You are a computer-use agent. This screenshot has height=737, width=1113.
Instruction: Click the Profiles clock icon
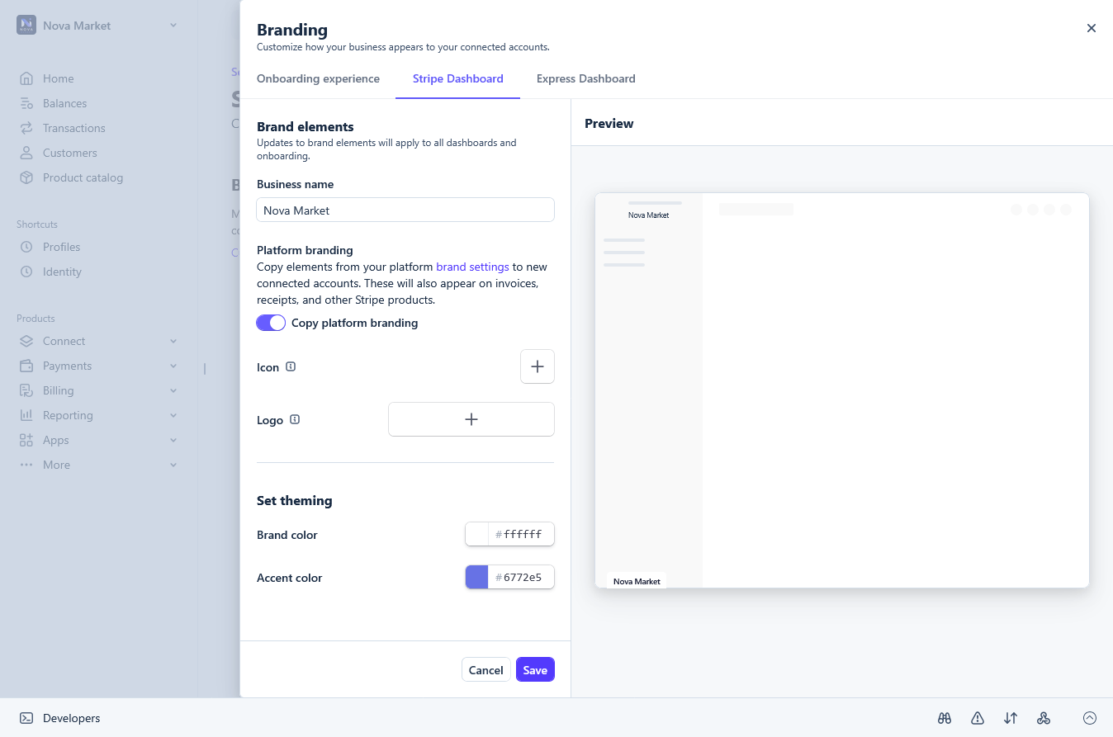[x=26, y=247]
